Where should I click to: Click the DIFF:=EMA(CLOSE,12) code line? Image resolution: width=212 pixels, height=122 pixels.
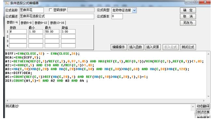pos(42,54)
